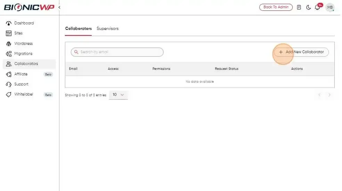The width and height of the screenshot is (342, 191).
Task: Click the Migrations icon in sidebar
Action: pos(8,54)
